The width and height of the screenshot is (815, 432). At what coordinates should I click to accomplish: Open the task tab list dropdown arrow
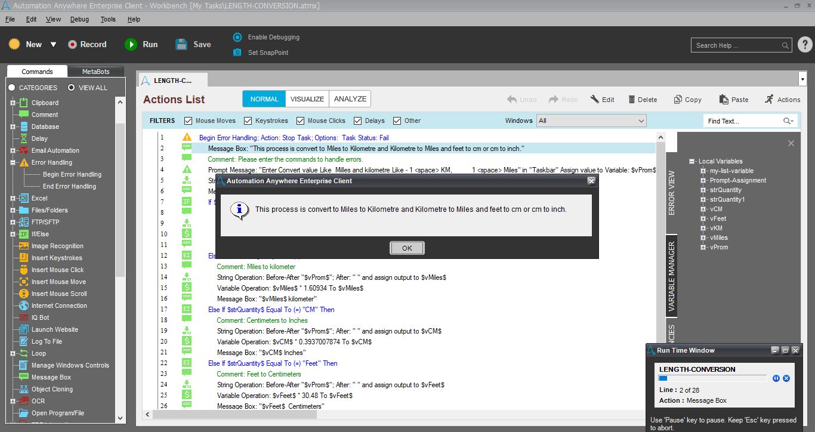(x=802, y=79)
